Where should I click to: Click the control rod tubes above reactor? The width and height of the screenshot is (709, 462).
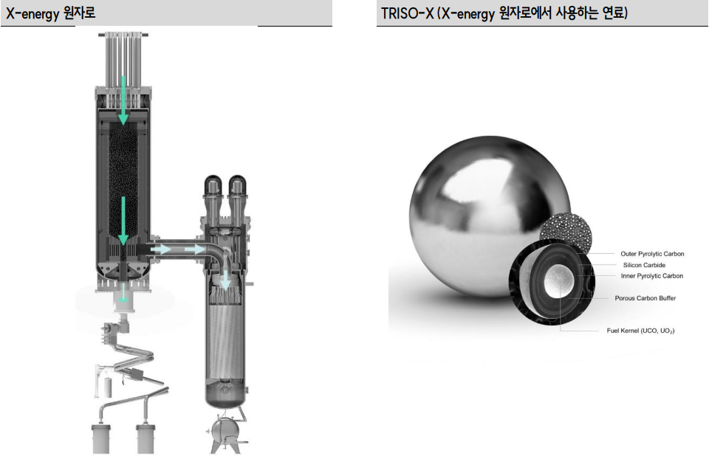pyautogui.click(x=123, y=60)
